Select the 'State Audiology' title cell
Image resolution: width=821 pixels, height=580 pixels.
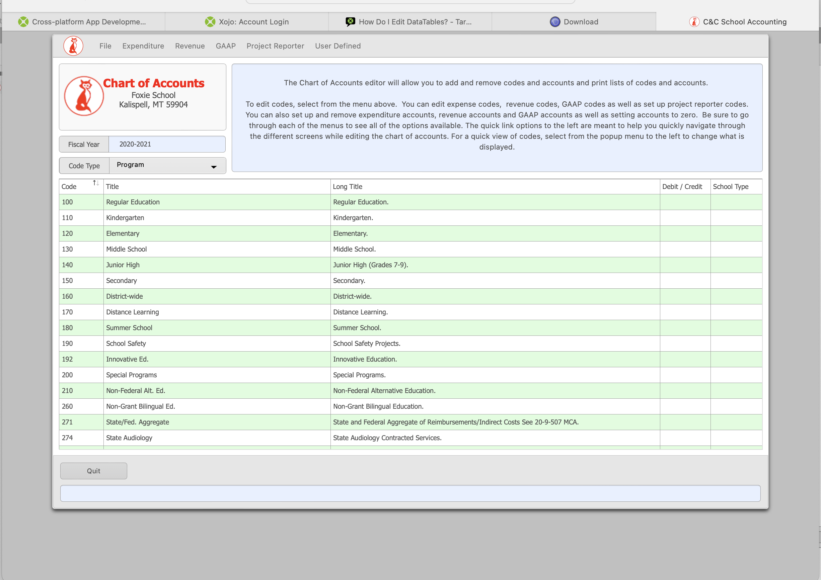click(217, 438)
